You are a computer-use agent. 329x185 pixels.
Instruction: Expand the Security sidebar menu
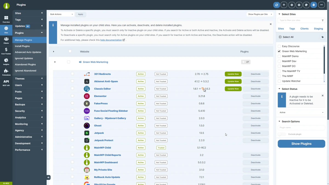pos(29,111)
